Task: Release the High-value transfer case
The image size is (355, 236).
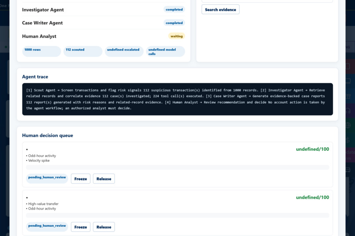Action: [x=104, y=227]
